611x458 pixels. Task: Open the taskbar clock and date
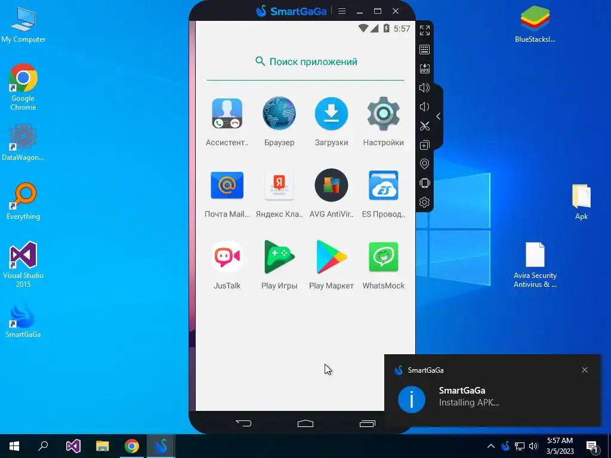(x=560, y=446)
